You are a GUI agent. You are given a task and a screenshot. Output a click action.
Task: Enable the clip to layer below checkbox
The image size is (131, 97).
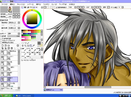point(1,40)
